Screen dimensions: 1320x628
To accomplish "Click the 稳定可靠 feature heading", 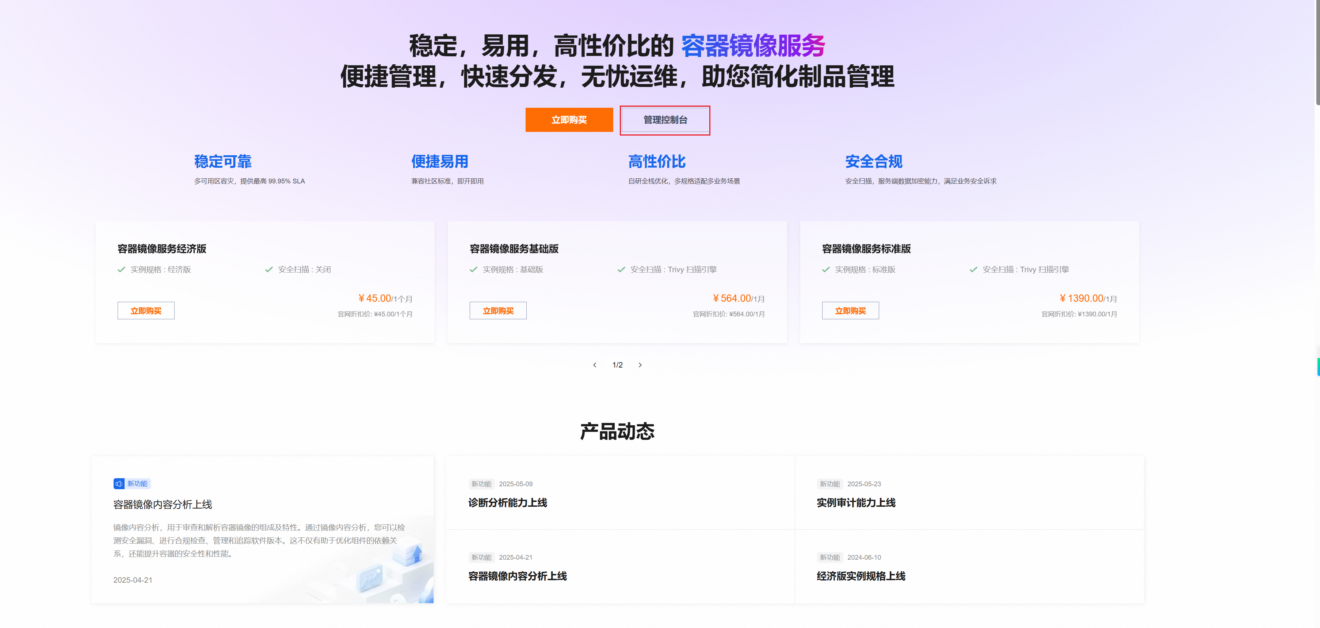I will click(x=222, y=162).
